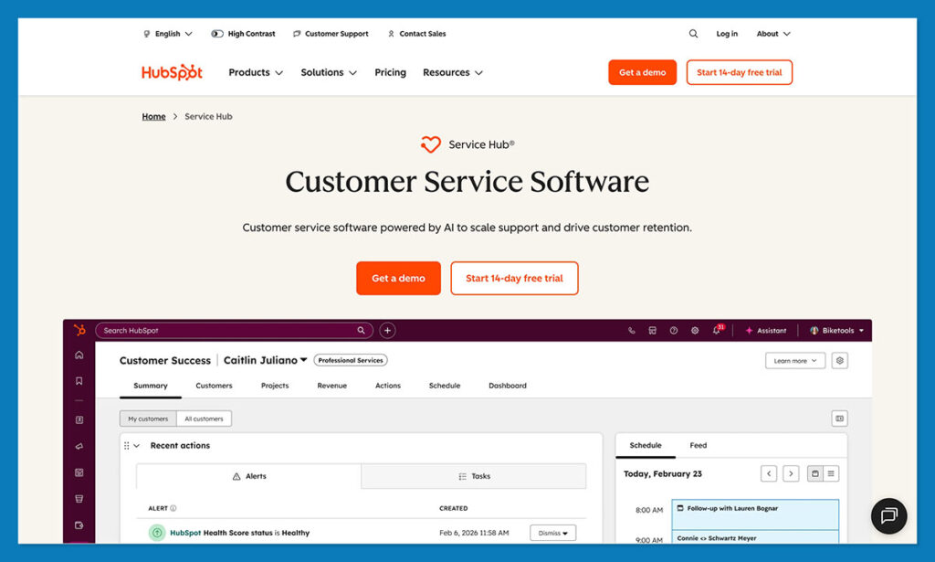Switch to the Projects tab
The image size is (935, 562).
275,386
